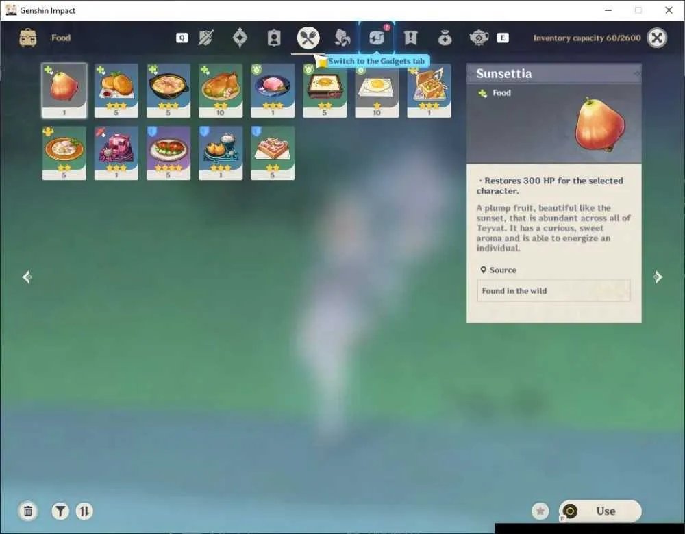
Task: Close inventory with the round X button
Action: click(657, 38)
